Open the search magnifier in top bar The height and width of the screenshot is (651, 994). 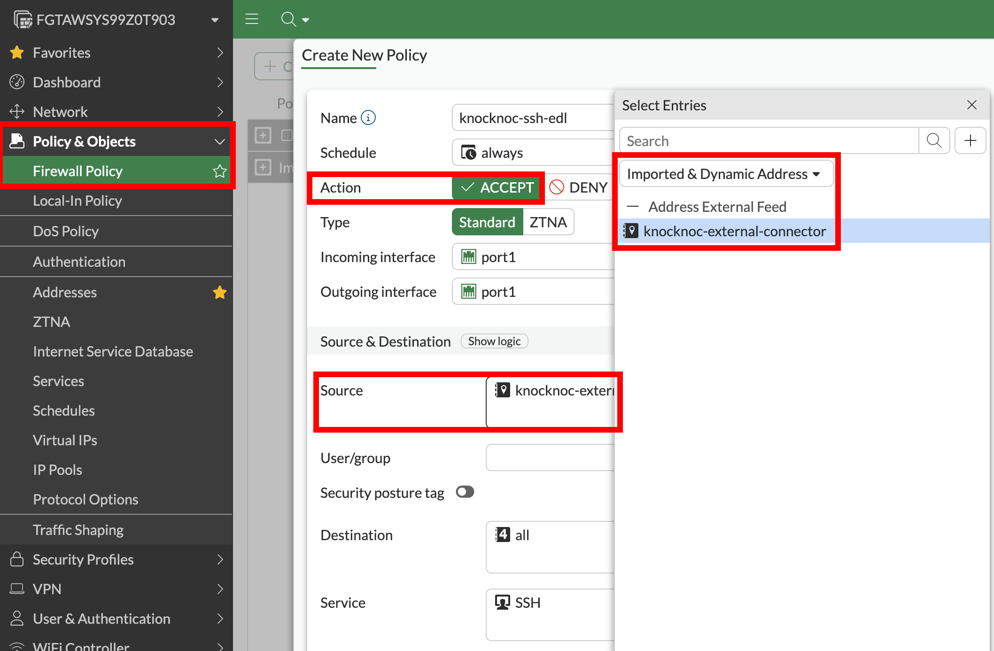[x=288, y=19]
